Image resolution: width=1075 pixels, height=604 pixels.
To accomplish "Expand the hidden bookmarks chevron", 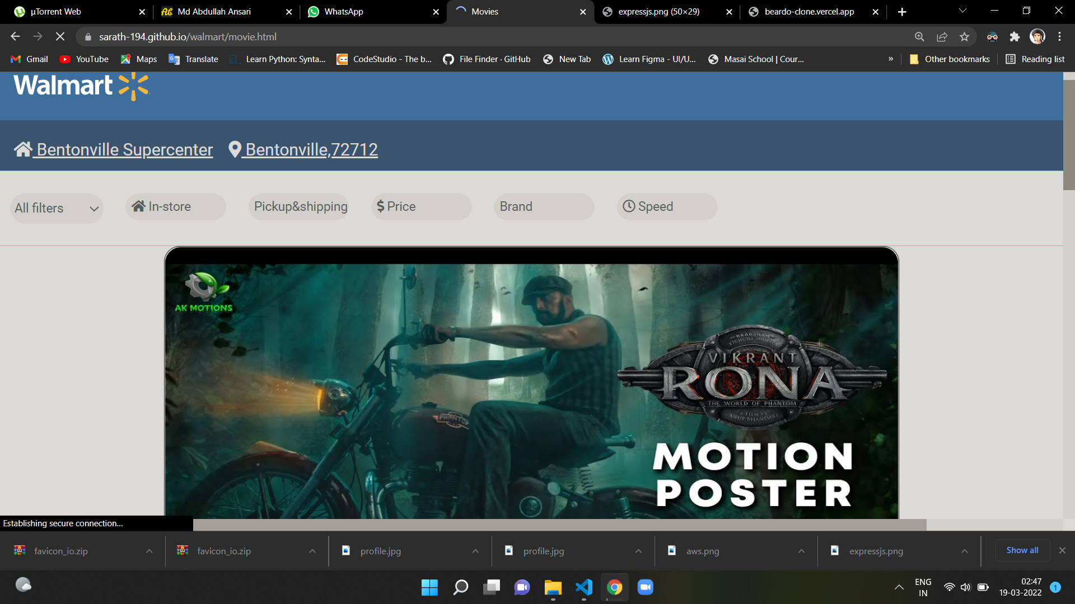I will tap(891, 59).
